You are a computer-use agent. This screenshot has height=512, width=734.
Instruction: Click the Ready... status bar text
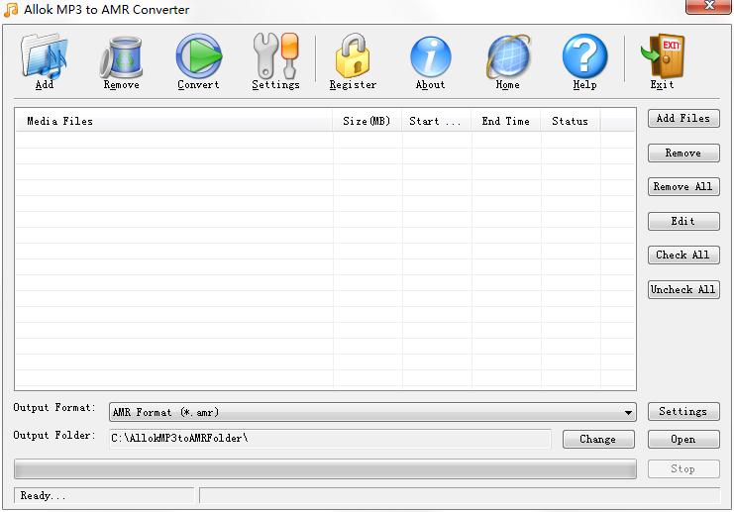coord(43,495)
